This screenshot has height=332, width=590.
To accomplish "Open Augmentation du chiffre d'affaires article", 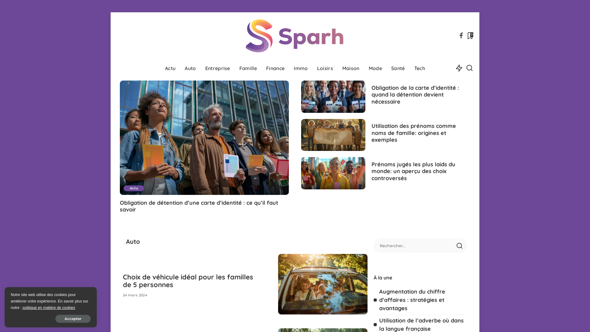I will (x=412, y=300).
